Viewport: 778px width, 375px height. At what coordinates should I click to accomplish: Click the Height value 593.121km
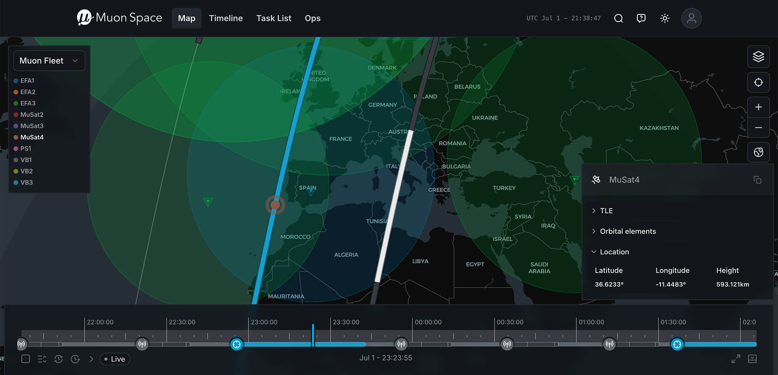[733, 284]
